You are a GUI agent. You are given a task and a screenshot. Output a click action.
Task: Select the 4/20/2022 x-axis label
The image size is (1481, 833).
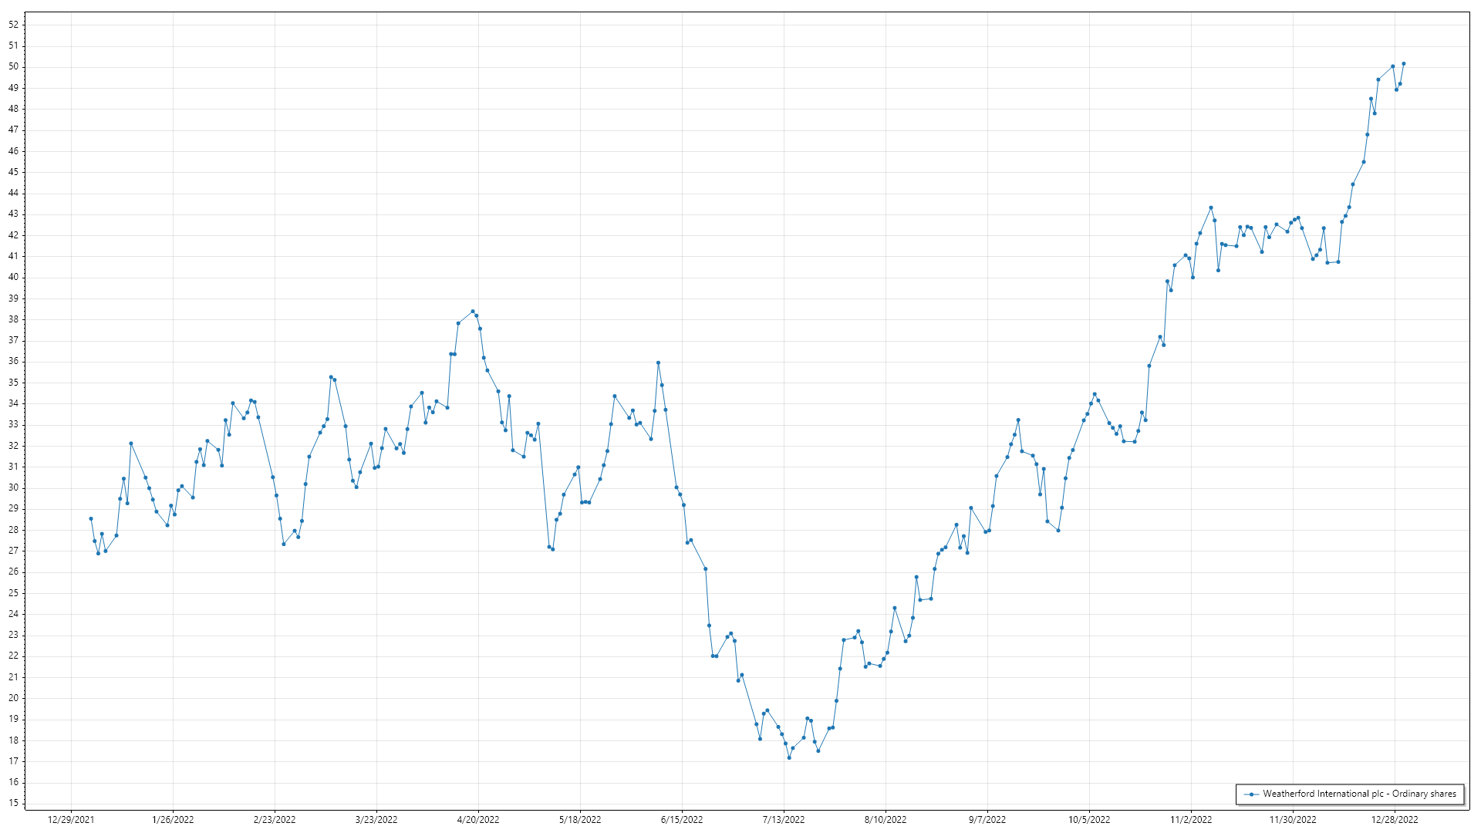click(x=478, y=820)
